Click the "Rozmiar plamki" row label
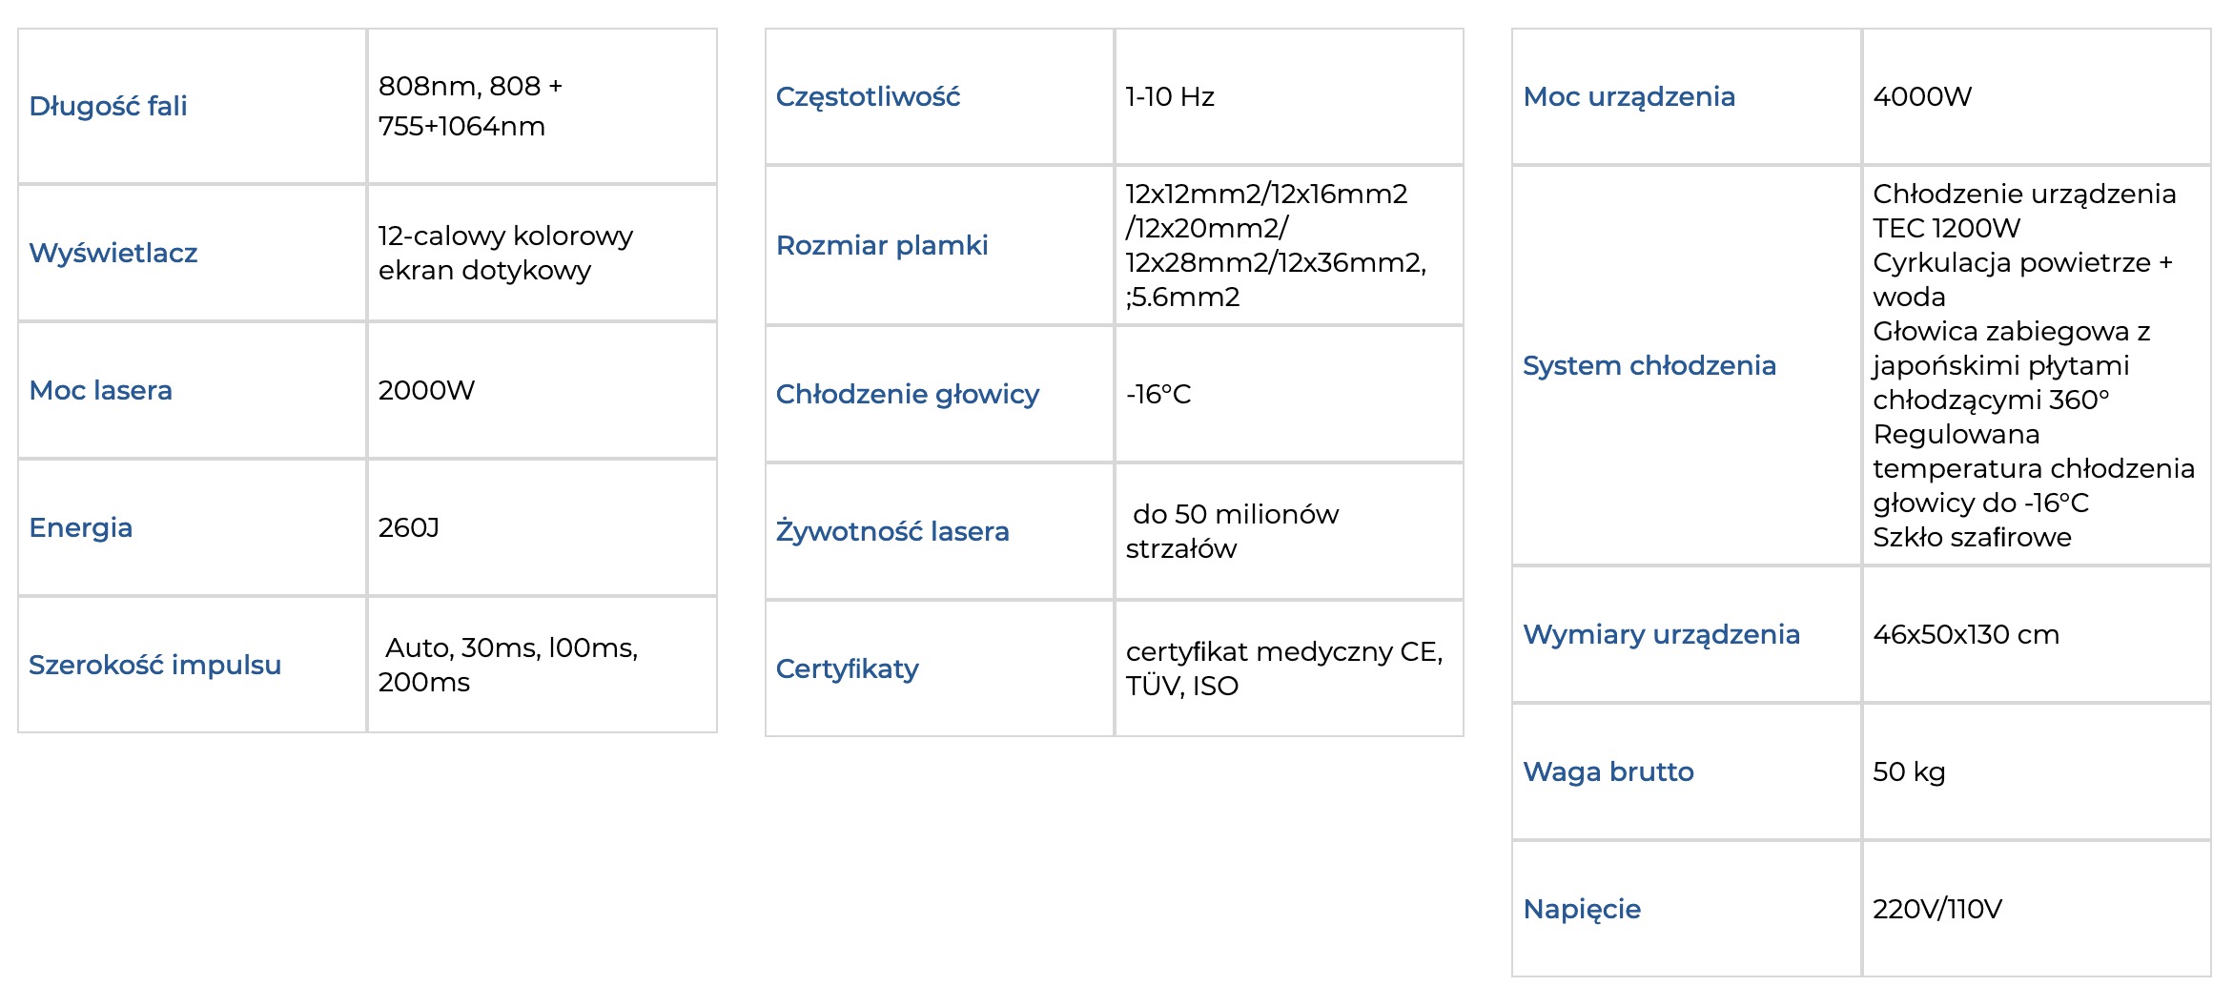Viewport: 2233px width, 1007px height. click(882, 245)
